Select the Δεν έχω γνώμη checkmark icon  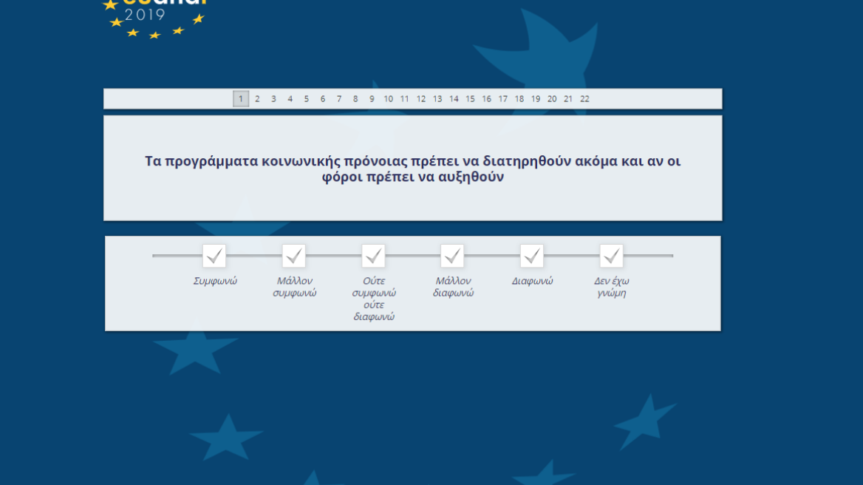point(611,256)
